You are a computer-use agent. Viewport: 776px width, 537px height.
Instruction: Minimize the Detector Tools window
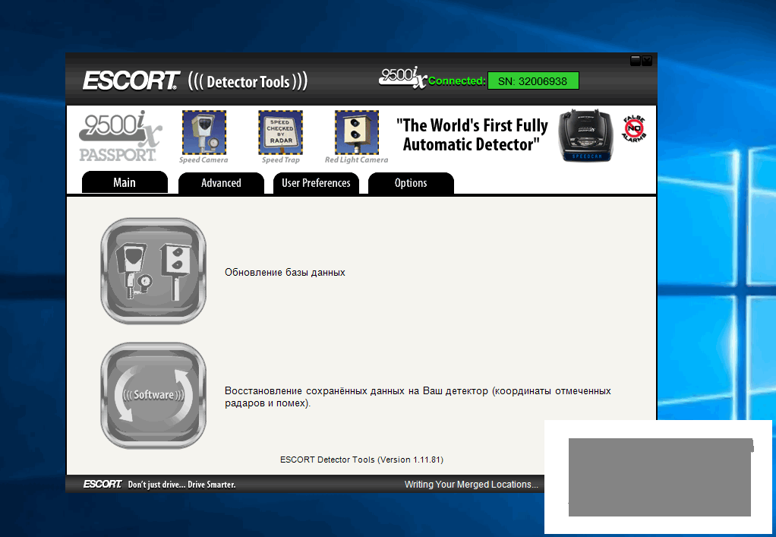point(636,61)
